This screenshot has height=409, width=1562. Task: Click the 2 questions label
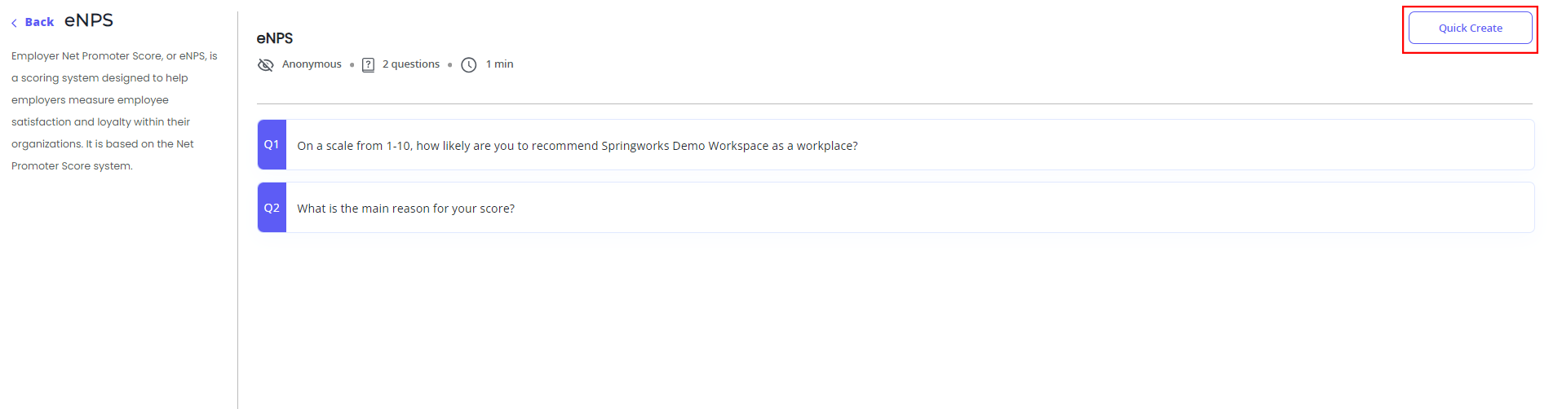[x=411, y=64]
